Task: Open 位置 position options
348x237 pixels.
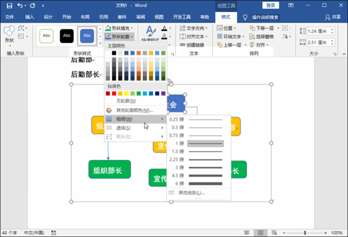Action: pos(226,28)
